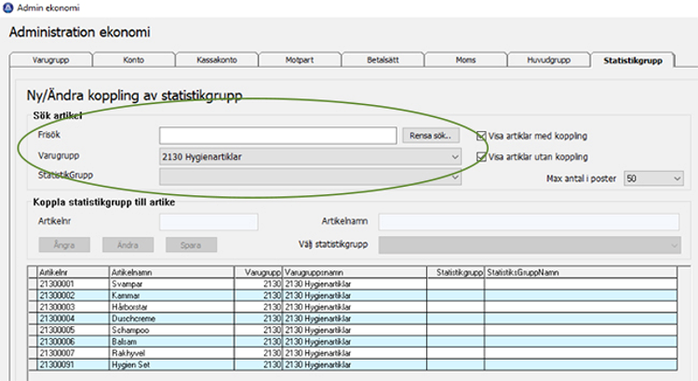Click the Ångra button
The image size is (698, 381).
(64, 245)
